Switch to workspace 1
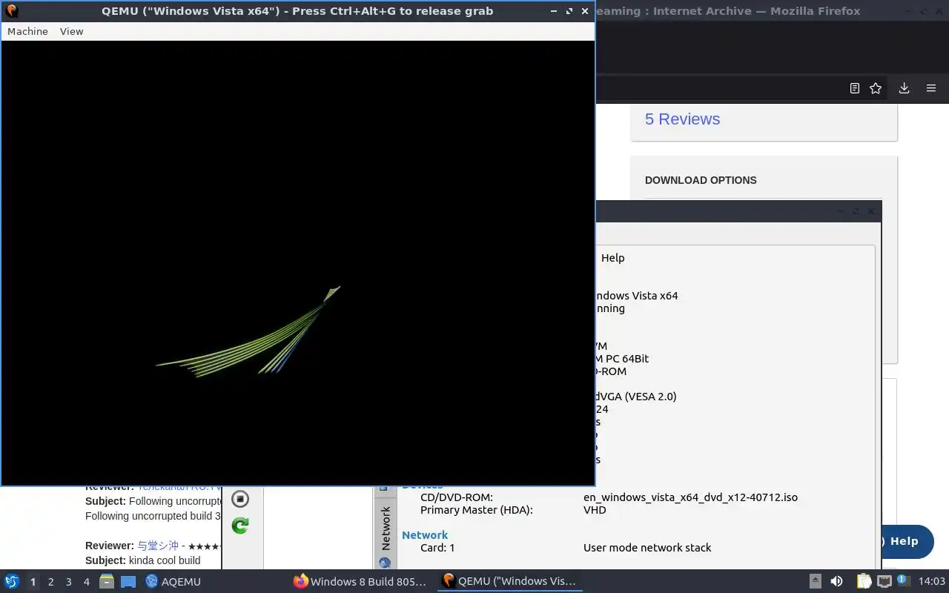This screenshot has height=593, width=949. pos(33,582)
